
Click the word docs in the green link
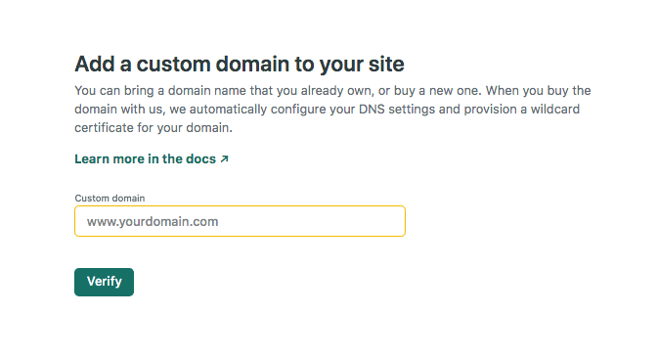(201, 158)
